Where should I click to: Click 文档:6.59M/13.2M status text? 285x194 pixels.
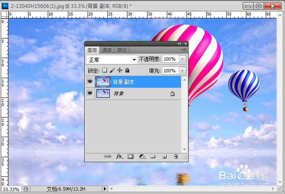point(66,189)
